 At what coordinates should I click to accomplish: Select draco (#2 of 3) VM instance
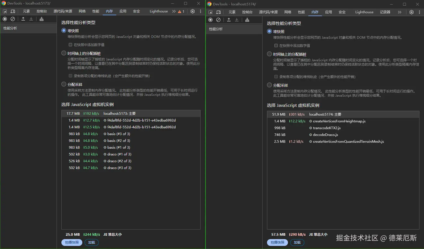point(131,161)
